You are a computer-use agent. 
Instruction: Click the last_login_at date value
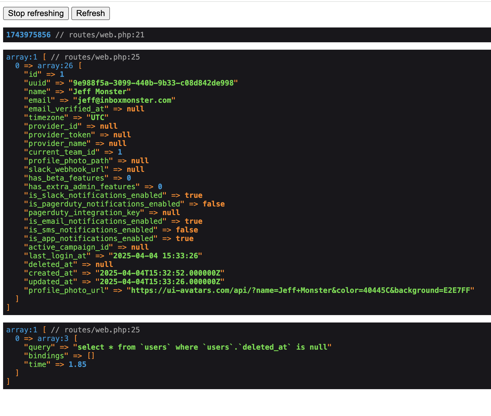point(155,256)
